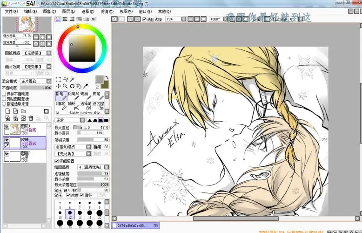Create a new linework layer

[x=15, y=111]
